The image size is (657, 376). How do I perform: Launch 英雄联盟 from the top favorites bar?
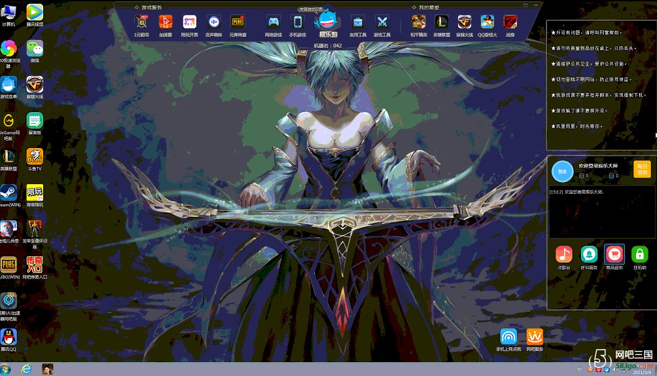tap(441, 22)
